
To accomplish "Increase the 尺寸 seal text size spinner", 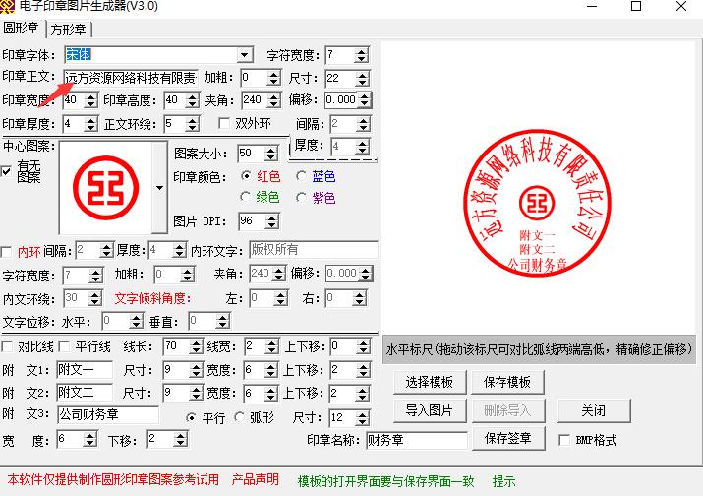I will (x=361, y=74).
